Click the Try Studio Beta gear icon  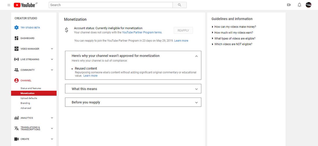(16, 28)
